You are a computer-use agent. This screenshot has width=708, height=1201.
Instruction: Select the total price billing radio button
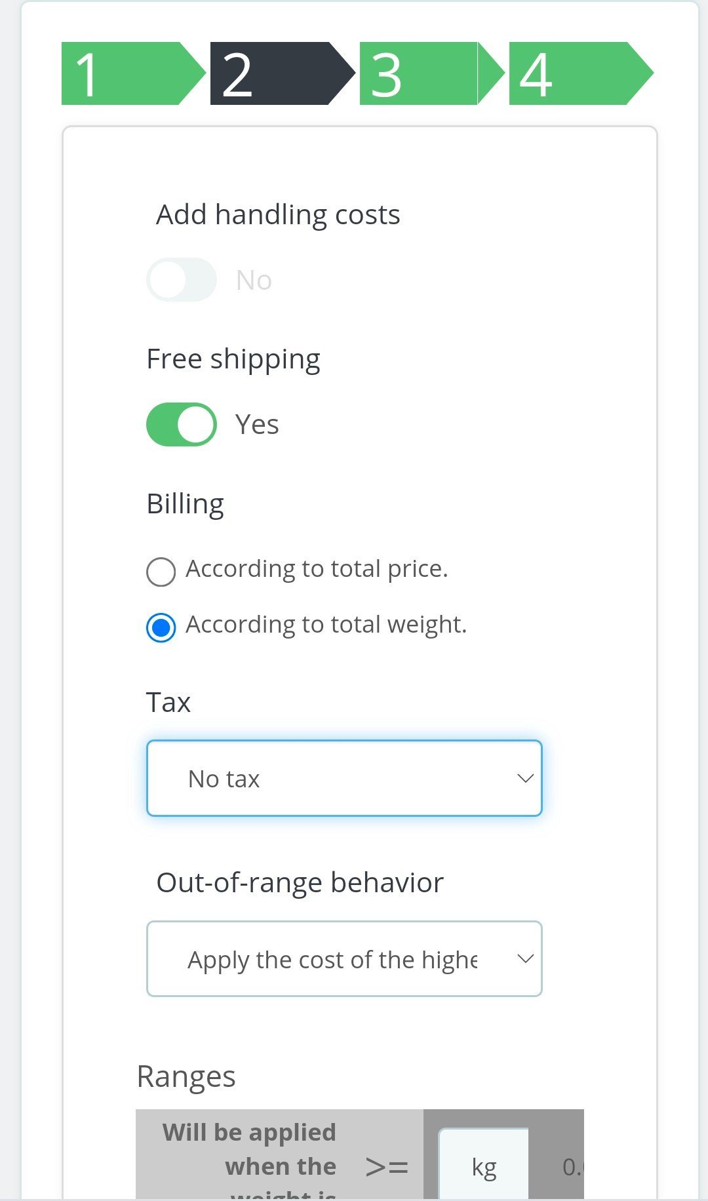(x=161, y=572)
